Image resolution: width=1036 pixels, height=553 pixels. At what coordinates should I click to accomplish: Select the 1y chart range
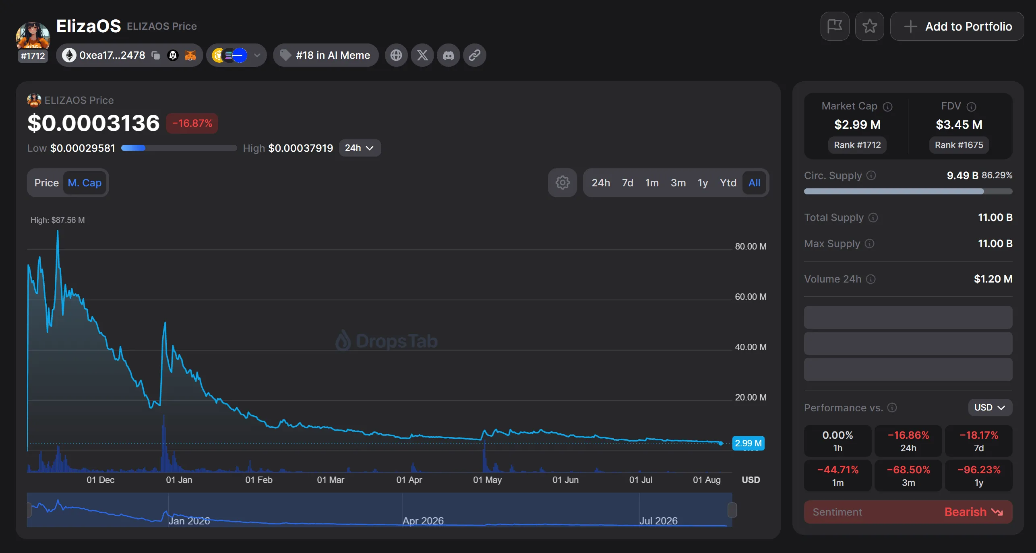click(703, 183)
